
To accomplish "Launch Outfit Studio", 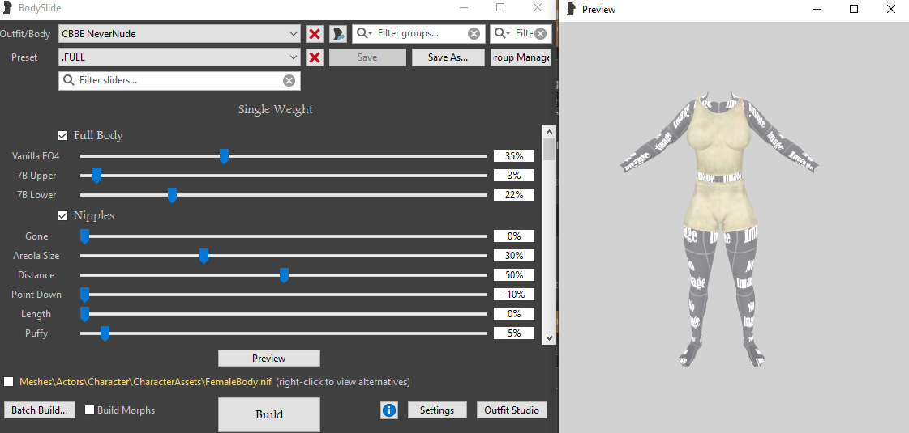I will (x=512, y=410).
